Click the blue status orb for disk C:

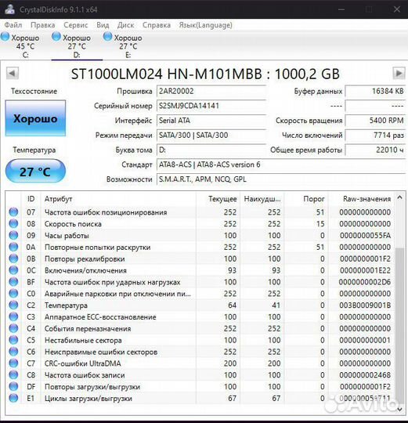5,36
